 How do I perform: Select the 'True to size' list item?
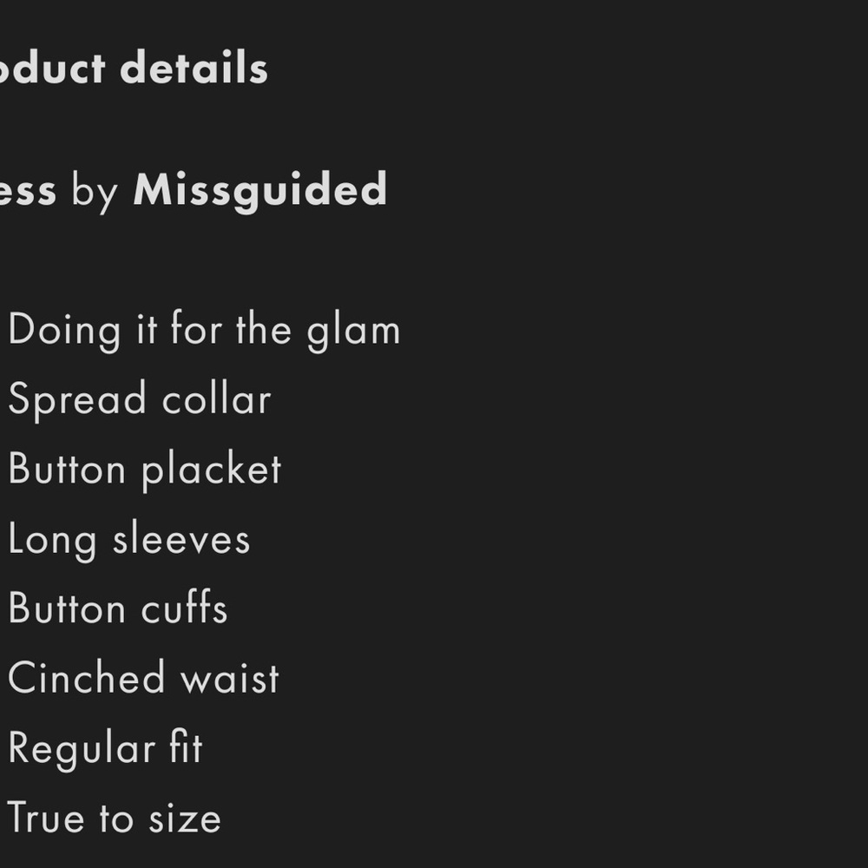114,818
